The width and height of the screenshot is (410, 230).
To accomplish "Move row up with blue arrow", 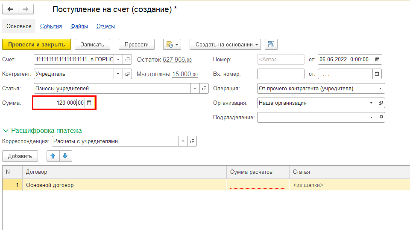I will [53, 156].
